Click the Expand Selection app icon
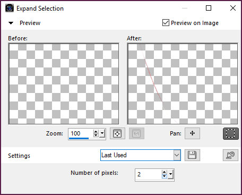The width and height of the screenshot is (242, 195). pyautogui.click(x=10, y=8)
